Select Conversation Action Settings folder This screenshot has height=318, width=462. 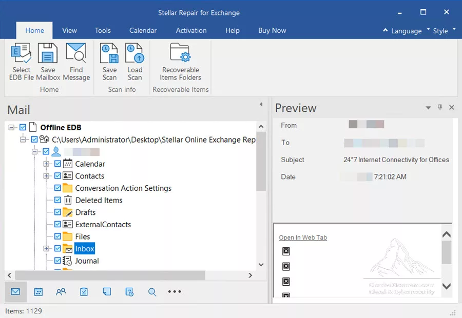[x=123, y=188]
